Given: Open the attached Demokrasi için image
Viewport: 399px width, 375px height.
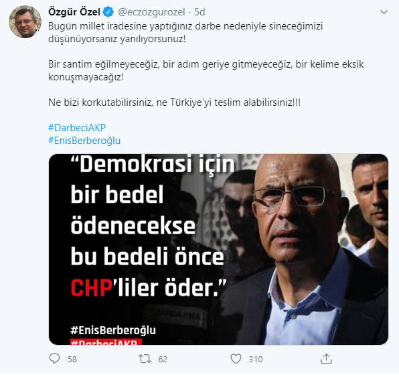Looking at the screenshot, I should pyautogui.click(x=218, y=249).
